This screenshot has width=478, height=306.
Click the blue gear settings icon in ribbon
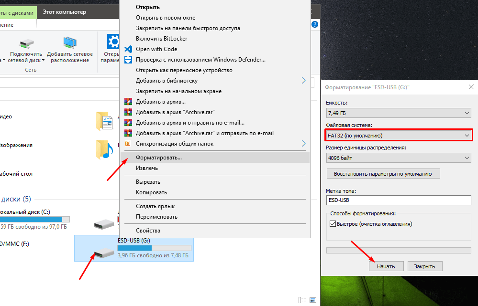(113, 42)
